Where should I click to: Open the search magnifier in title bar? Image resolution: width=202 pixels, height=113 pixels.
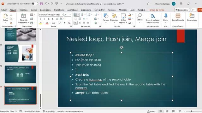coord(148,4)
